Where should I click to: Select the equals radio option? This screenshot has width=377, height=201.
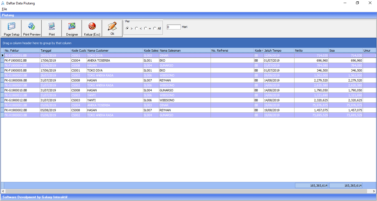[x=145, y=28]
